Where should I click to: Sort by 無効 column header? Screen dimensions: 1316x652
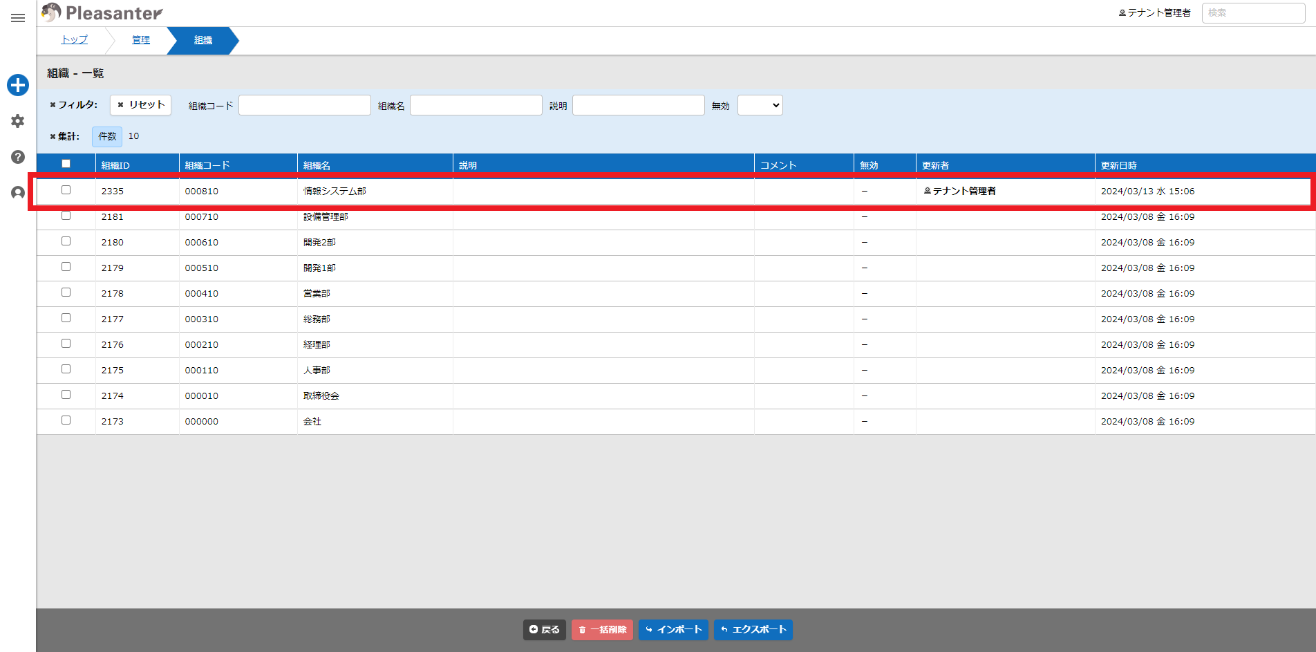point(884,165)
